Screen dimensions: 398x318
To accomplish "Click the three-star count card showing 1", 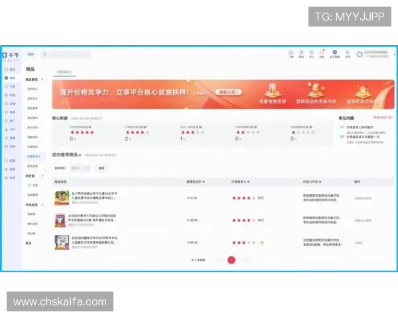I will (x=192, y=133).
